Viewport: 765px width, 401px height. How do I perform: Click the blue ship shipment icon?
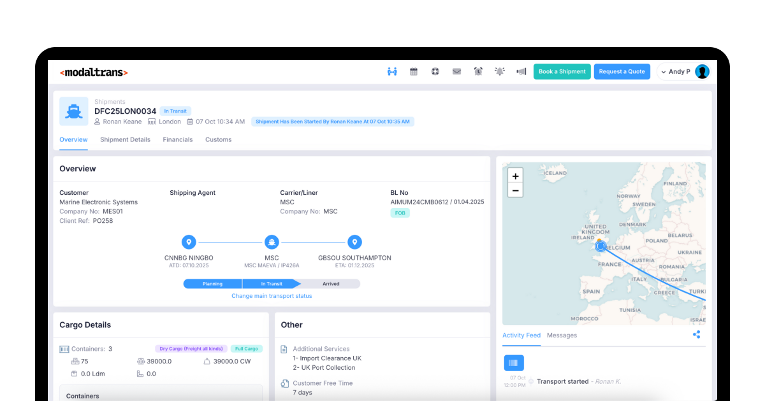pos(74,111)
